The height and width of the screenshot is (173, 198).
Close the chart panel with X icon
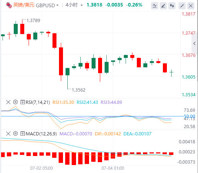pos(191,6)
